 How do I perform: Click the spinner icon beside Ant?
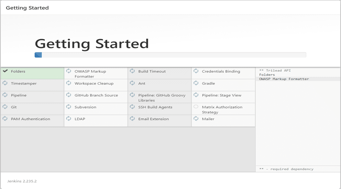tap(132, 83)
